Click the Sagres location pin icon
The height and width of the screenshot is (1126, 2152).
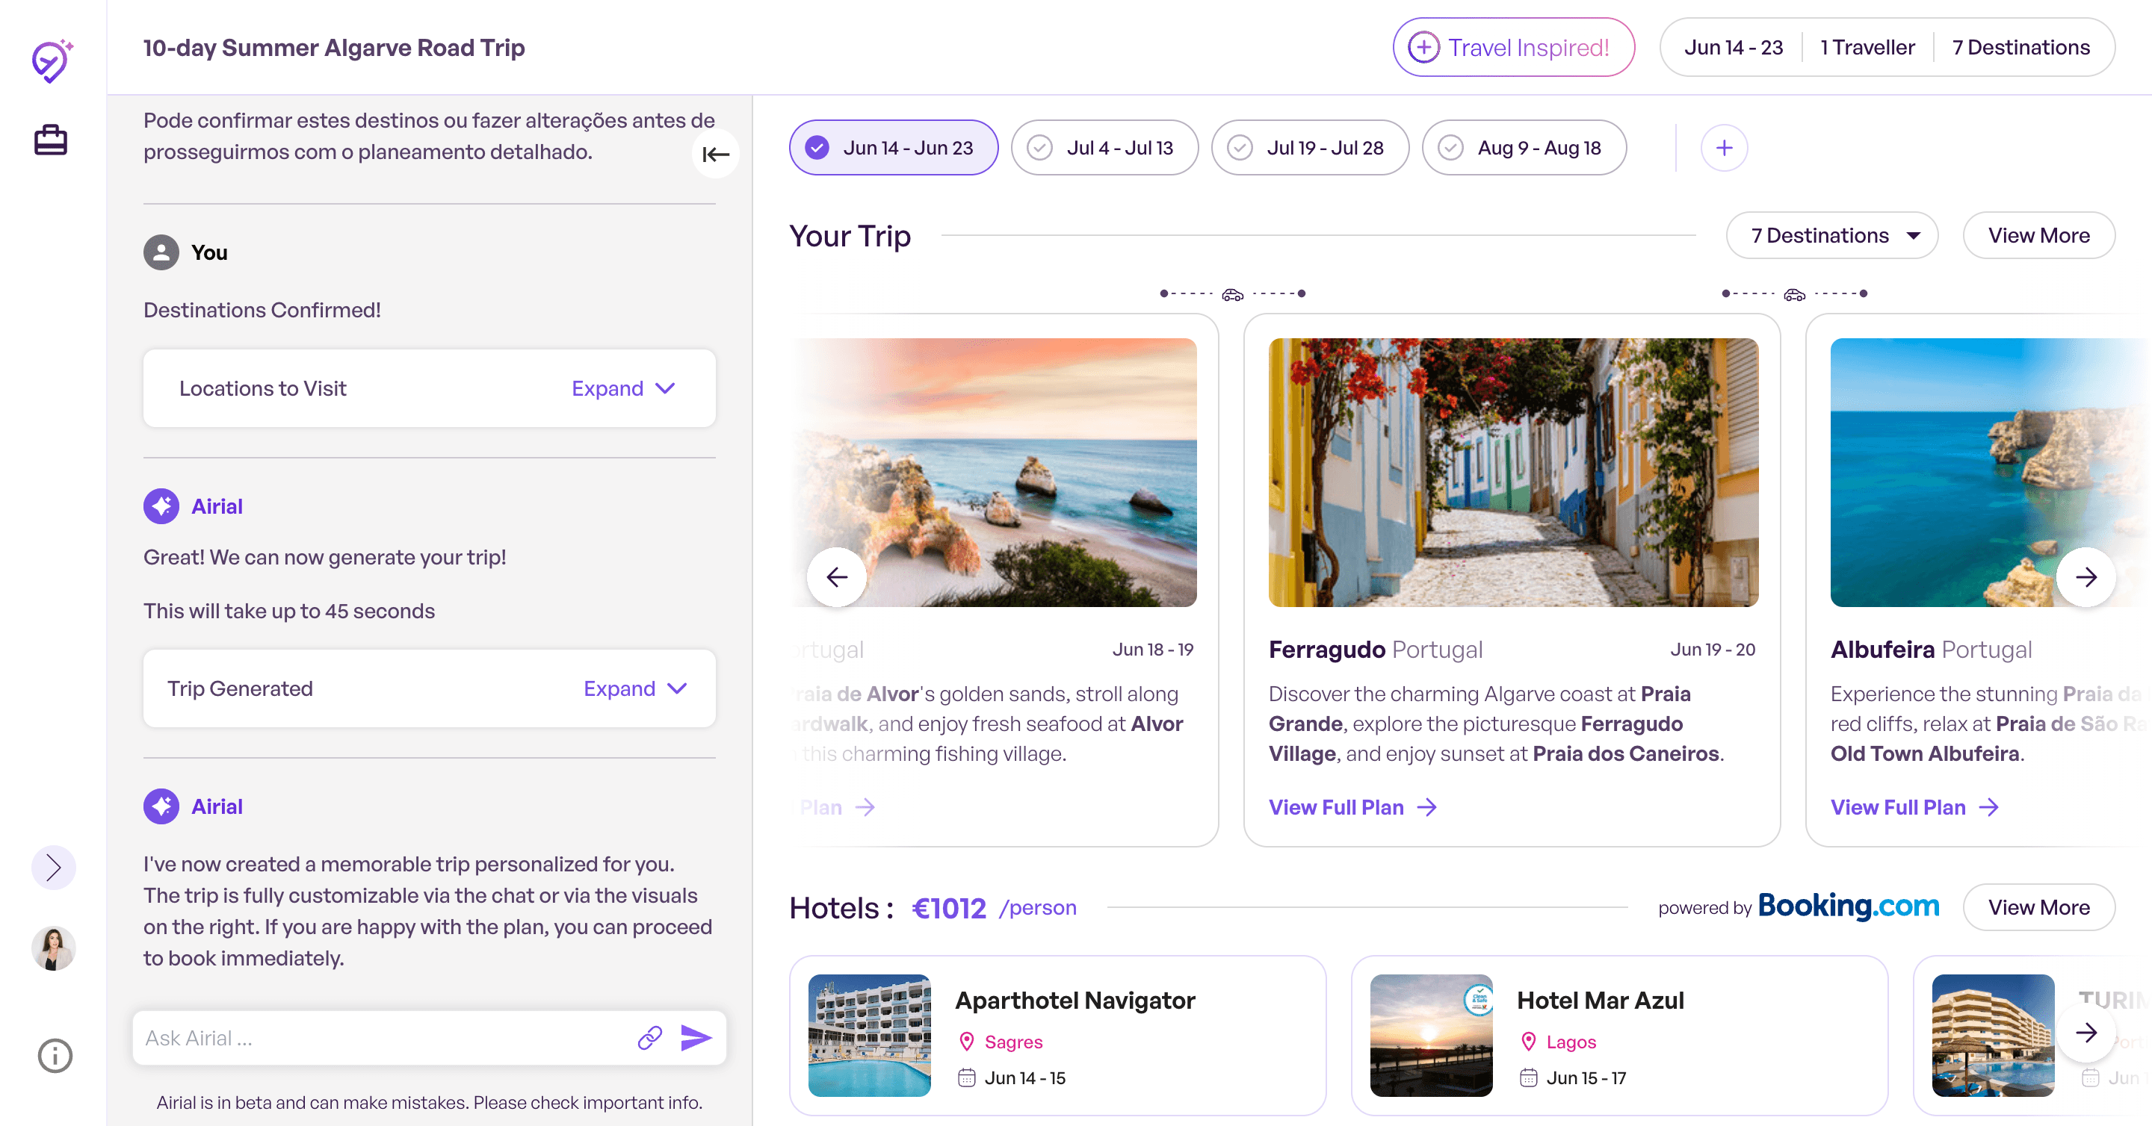tap(967, 1042)
